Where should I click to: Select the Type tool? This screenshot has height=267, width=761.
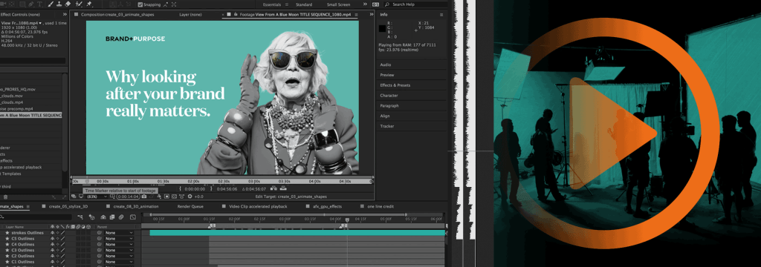[40, 4]
